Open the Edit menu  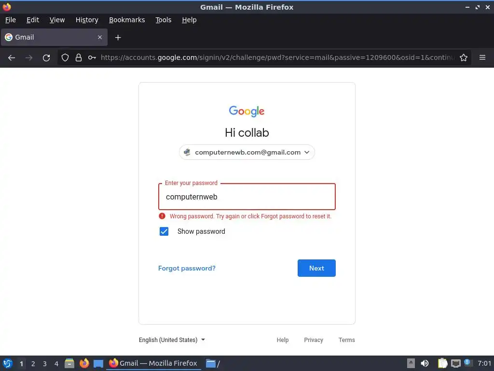pyautogui.click(x=33, y=20)
